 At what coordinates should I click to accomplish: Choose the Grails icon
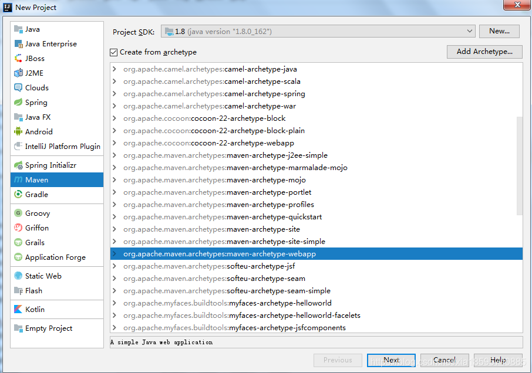[18, 243]
